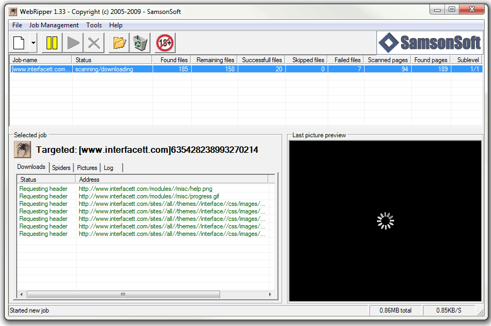This screenshot has height=326, width=491.
Task: Click the Found pages value 189
Action: (x=431, y=69)
